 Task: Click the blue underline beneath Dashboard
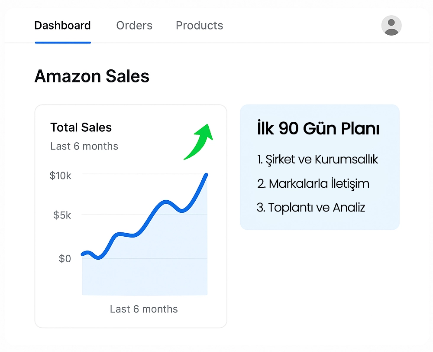62,42
